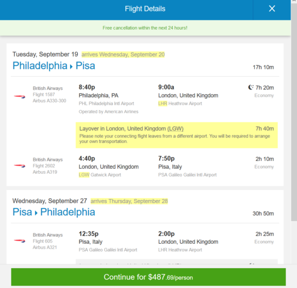The height and width of the screenshot is (288, 297).
Task: Click arrow icon between Pisa and Philadelphia
Action: click(36, 213)
